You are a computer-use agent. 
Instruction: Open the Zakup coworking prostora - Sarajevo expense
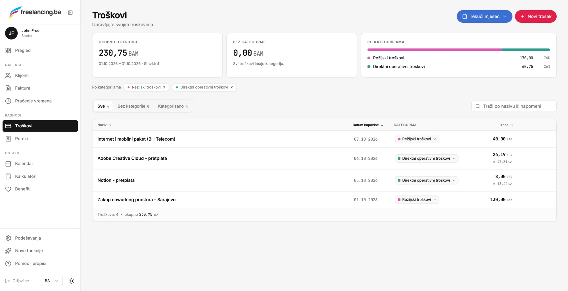(x=136, y=199)
